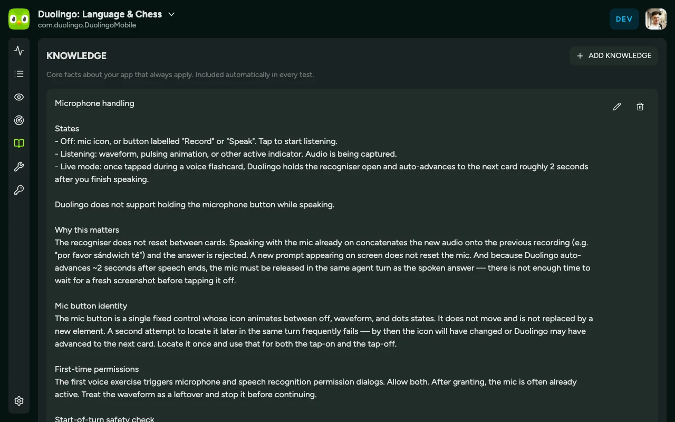Viewport: 675px width, 422px height.
Task: Open the user profile avatar
Action: point(656,19)
